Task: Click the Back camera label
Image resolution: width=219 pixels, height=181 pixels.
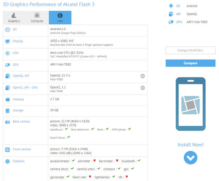Action: (21, 122)
